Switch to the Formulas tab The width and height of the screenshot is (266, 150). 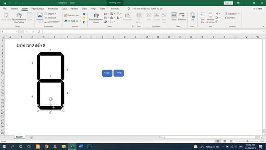point(53,8)
